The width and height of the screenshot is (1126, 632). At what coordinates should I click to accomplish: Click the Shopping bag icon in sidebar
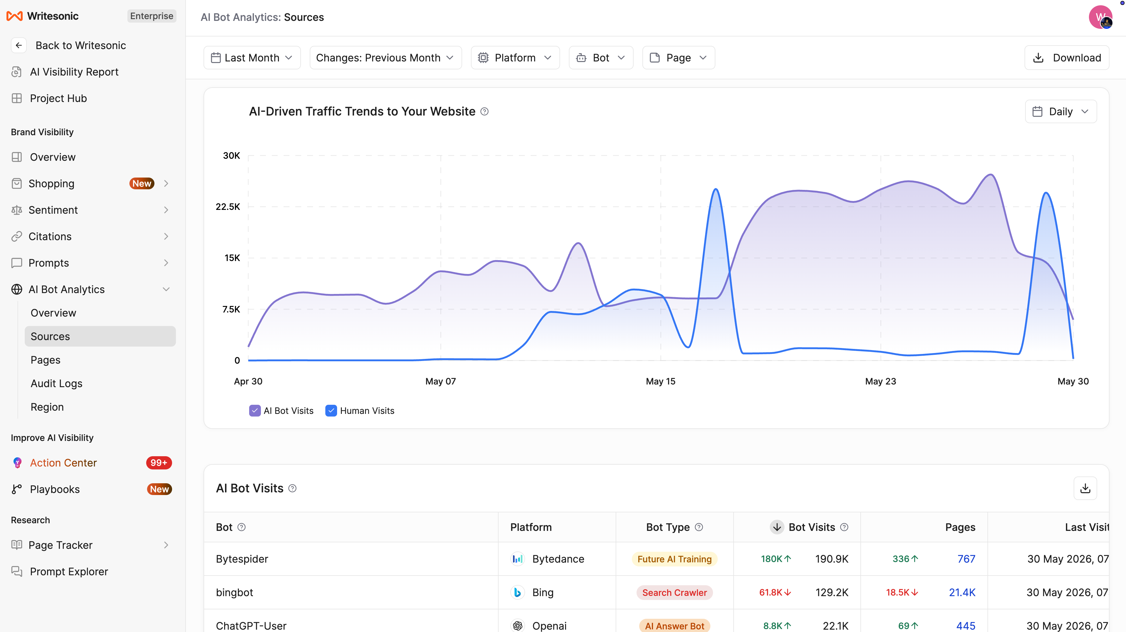(x=16, y=183)
